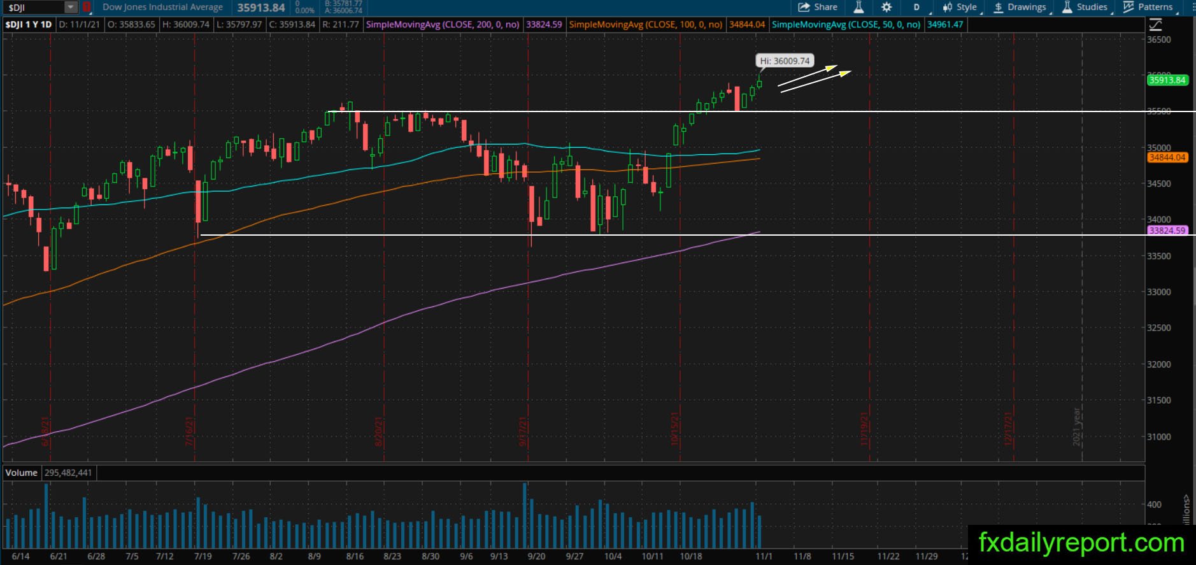This screenshot has height=565, width=1196.
Task: Click the 'L: 35797.97' low value
Action: 239,24
